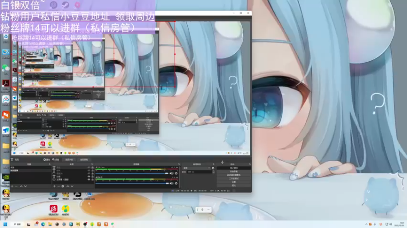Select the first scene in Scenes list
Image resolution: width=407 pixels, height=228 pixels.
[31, 168]
